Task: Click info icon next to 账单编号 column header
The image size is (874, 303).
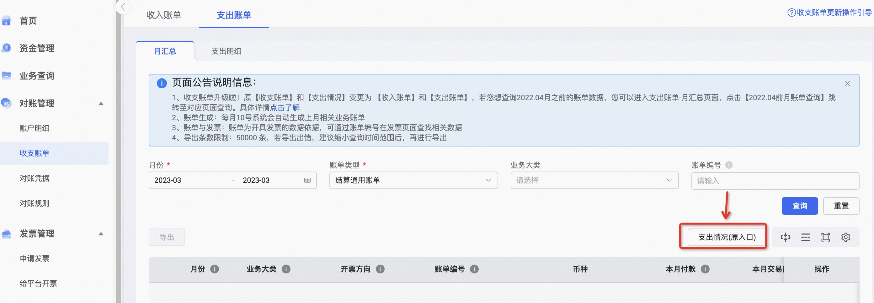Action: coord(474,269)
